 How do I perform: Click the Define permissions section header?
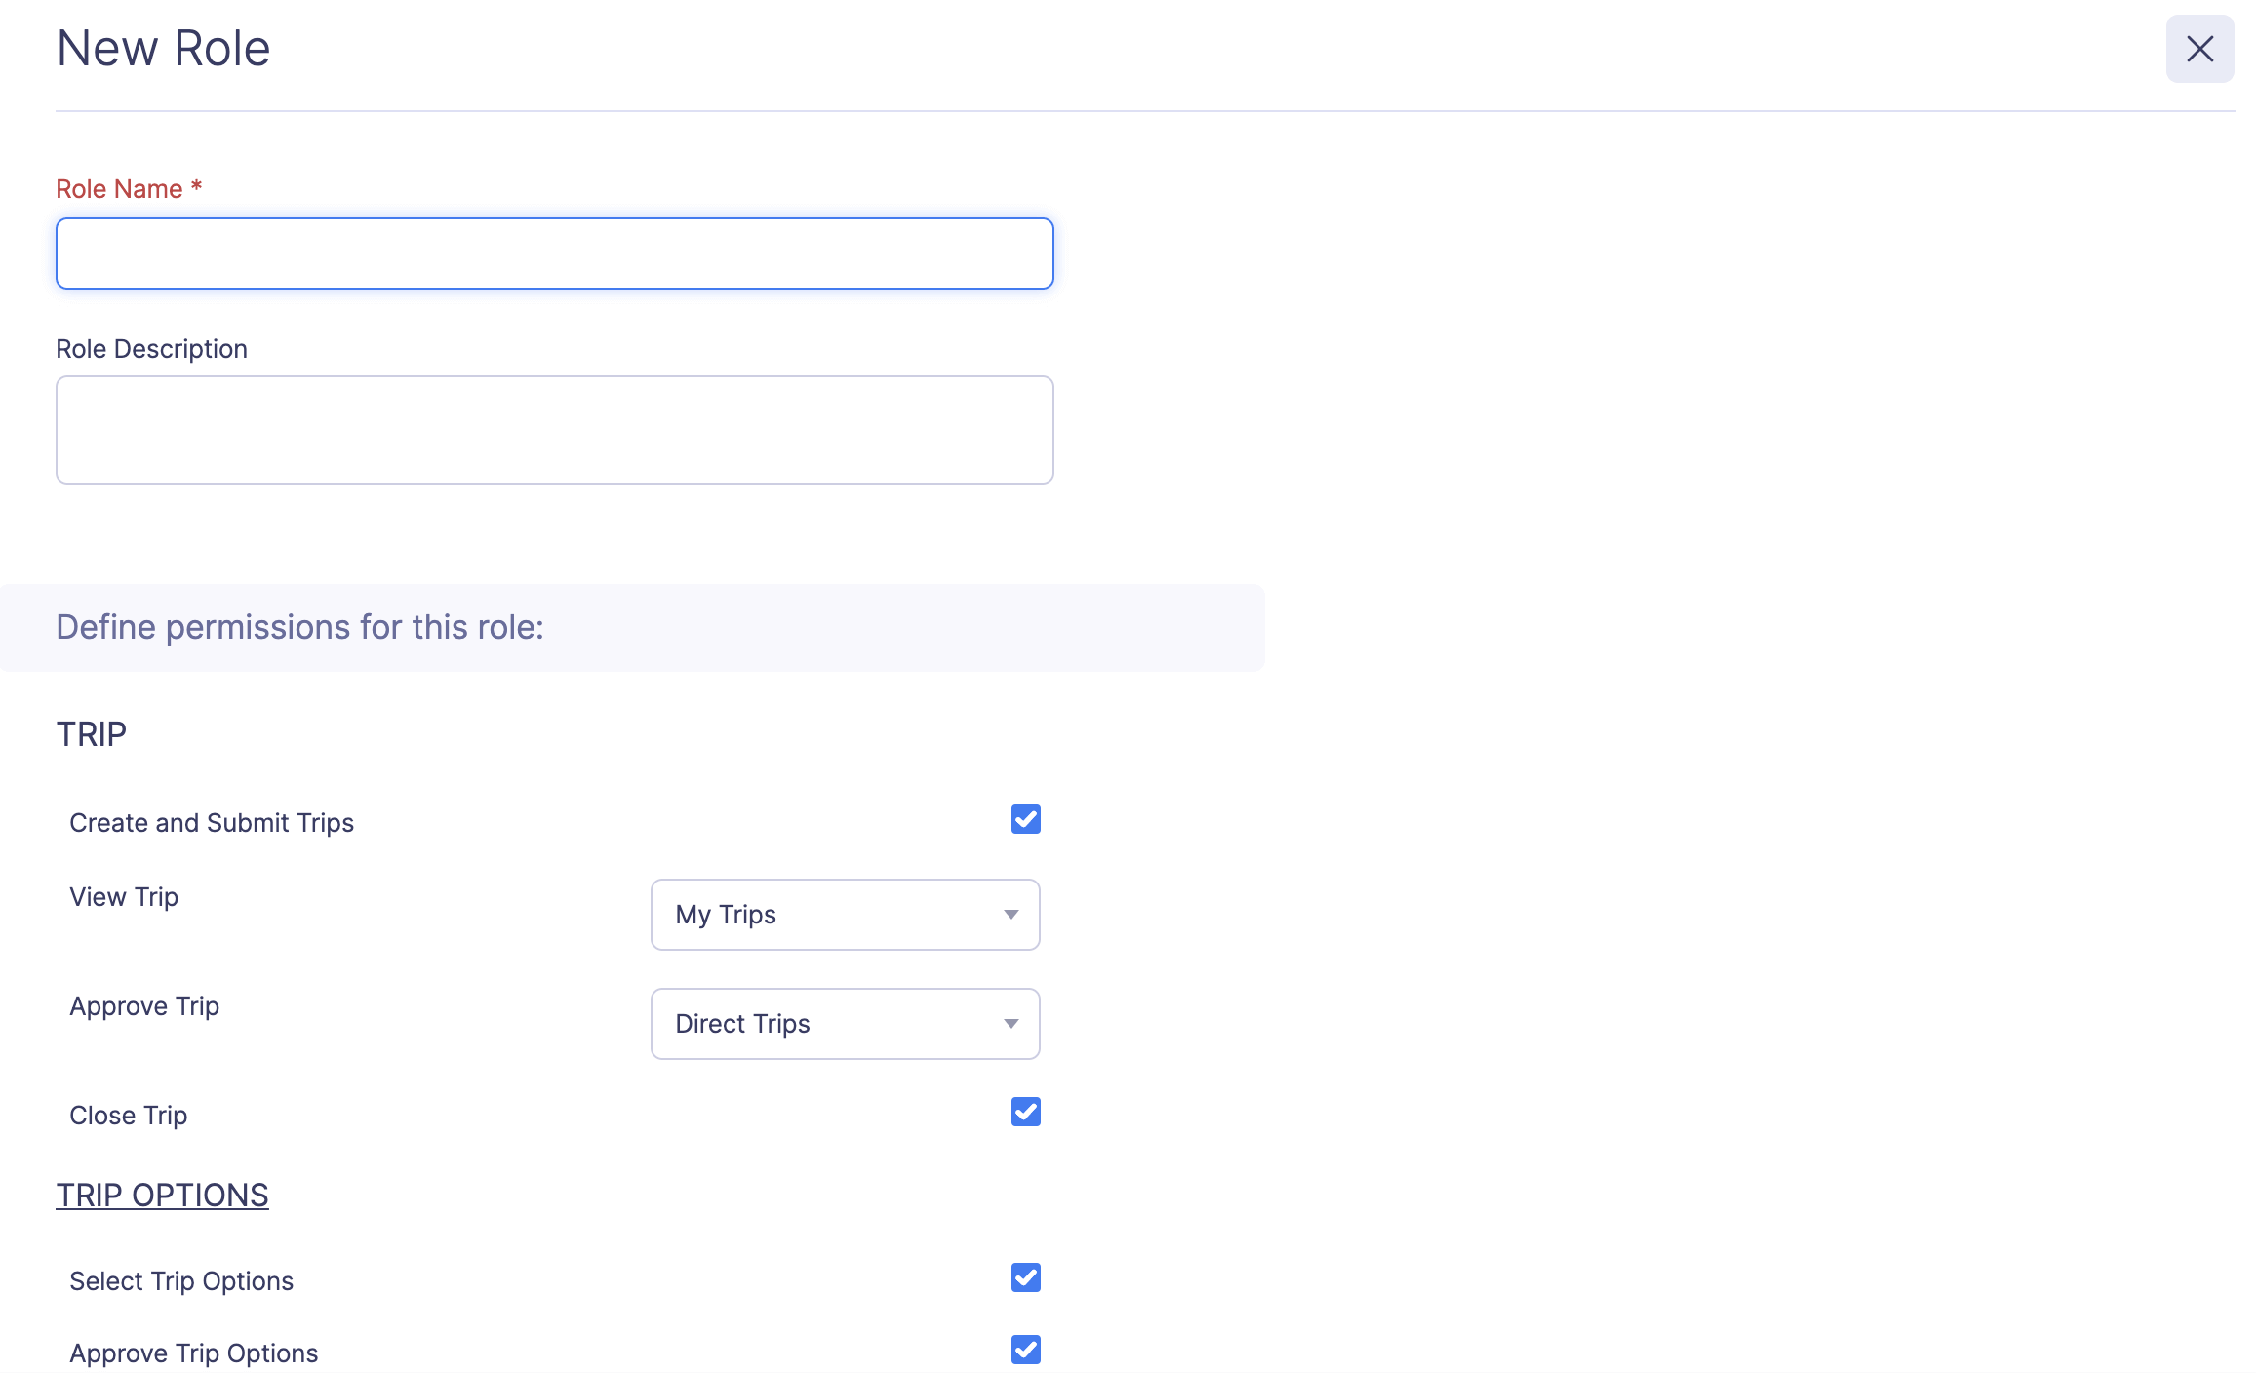[299, 627]
